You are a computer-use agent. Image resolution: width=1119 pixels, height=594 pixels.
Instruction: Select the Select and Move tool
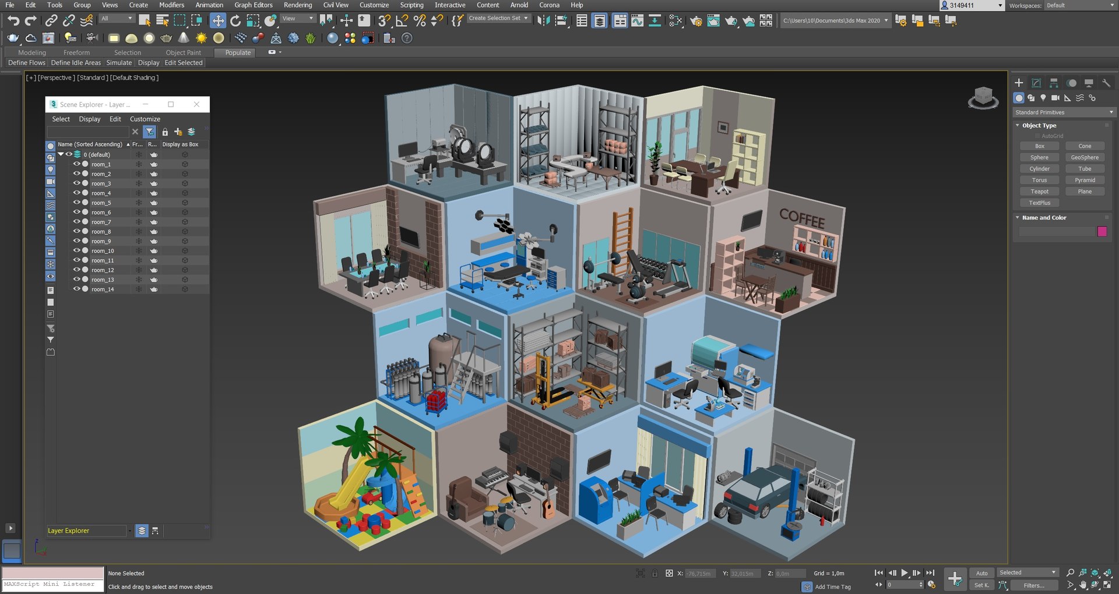pyautogui.click(x=217, y=21)
